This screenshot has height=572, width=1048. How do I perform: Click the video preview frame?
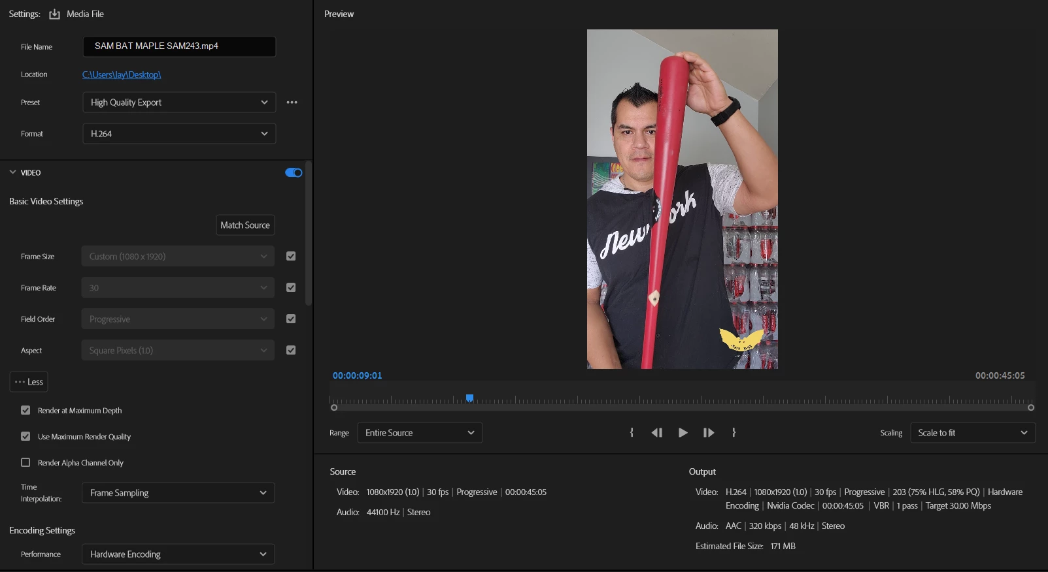coord(683,199)
